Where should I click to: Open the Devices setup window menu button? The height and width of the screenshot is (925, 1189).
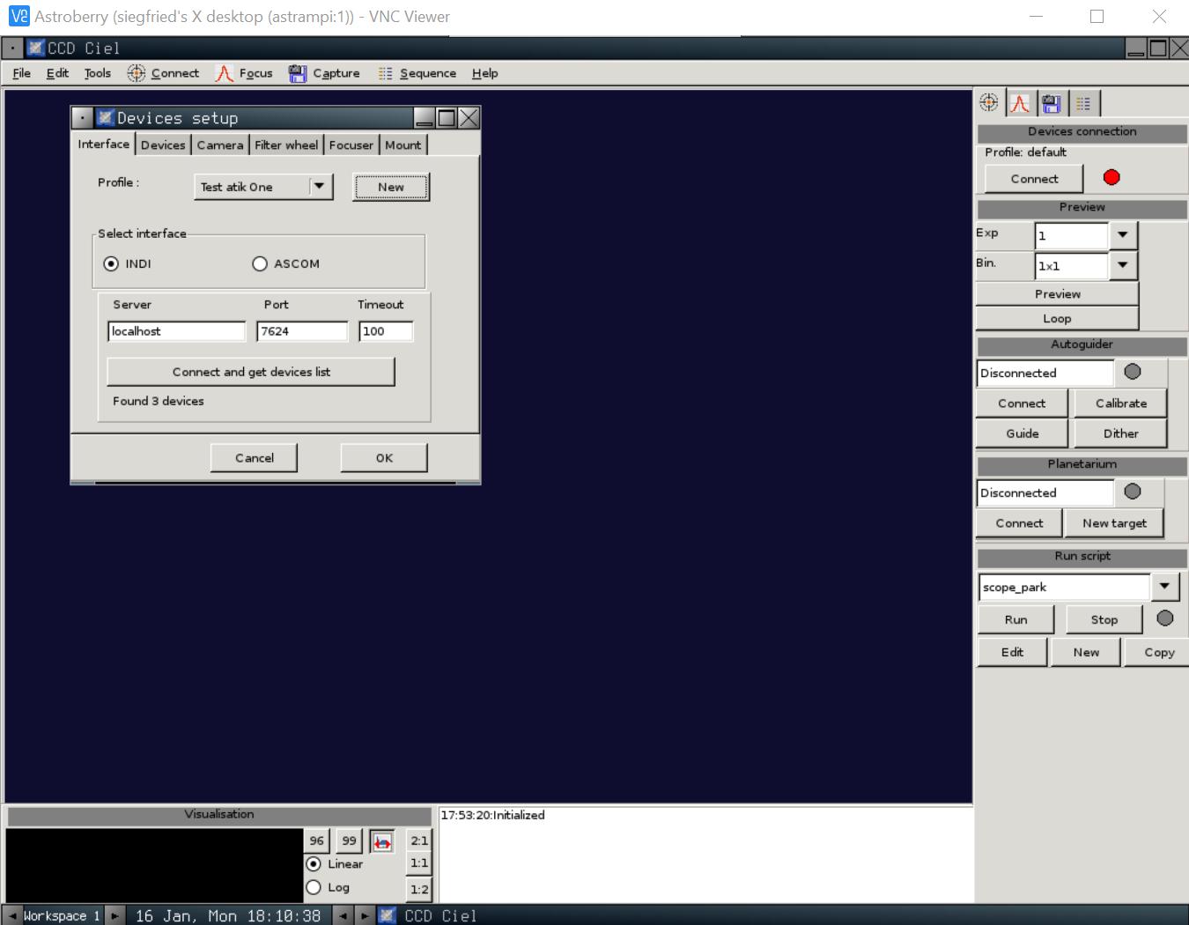pyautogui.click(x=82, y=117)
